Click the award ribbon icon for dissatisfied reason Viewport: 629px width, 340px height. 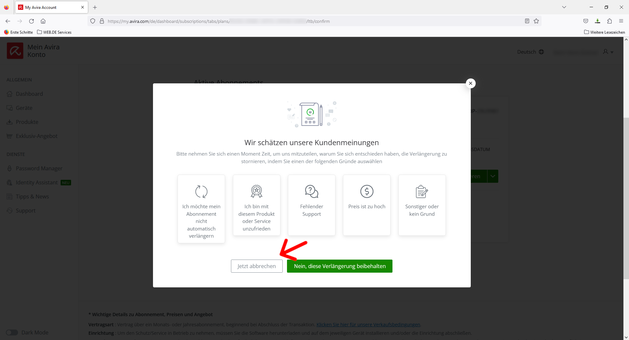tap(257, 192)
